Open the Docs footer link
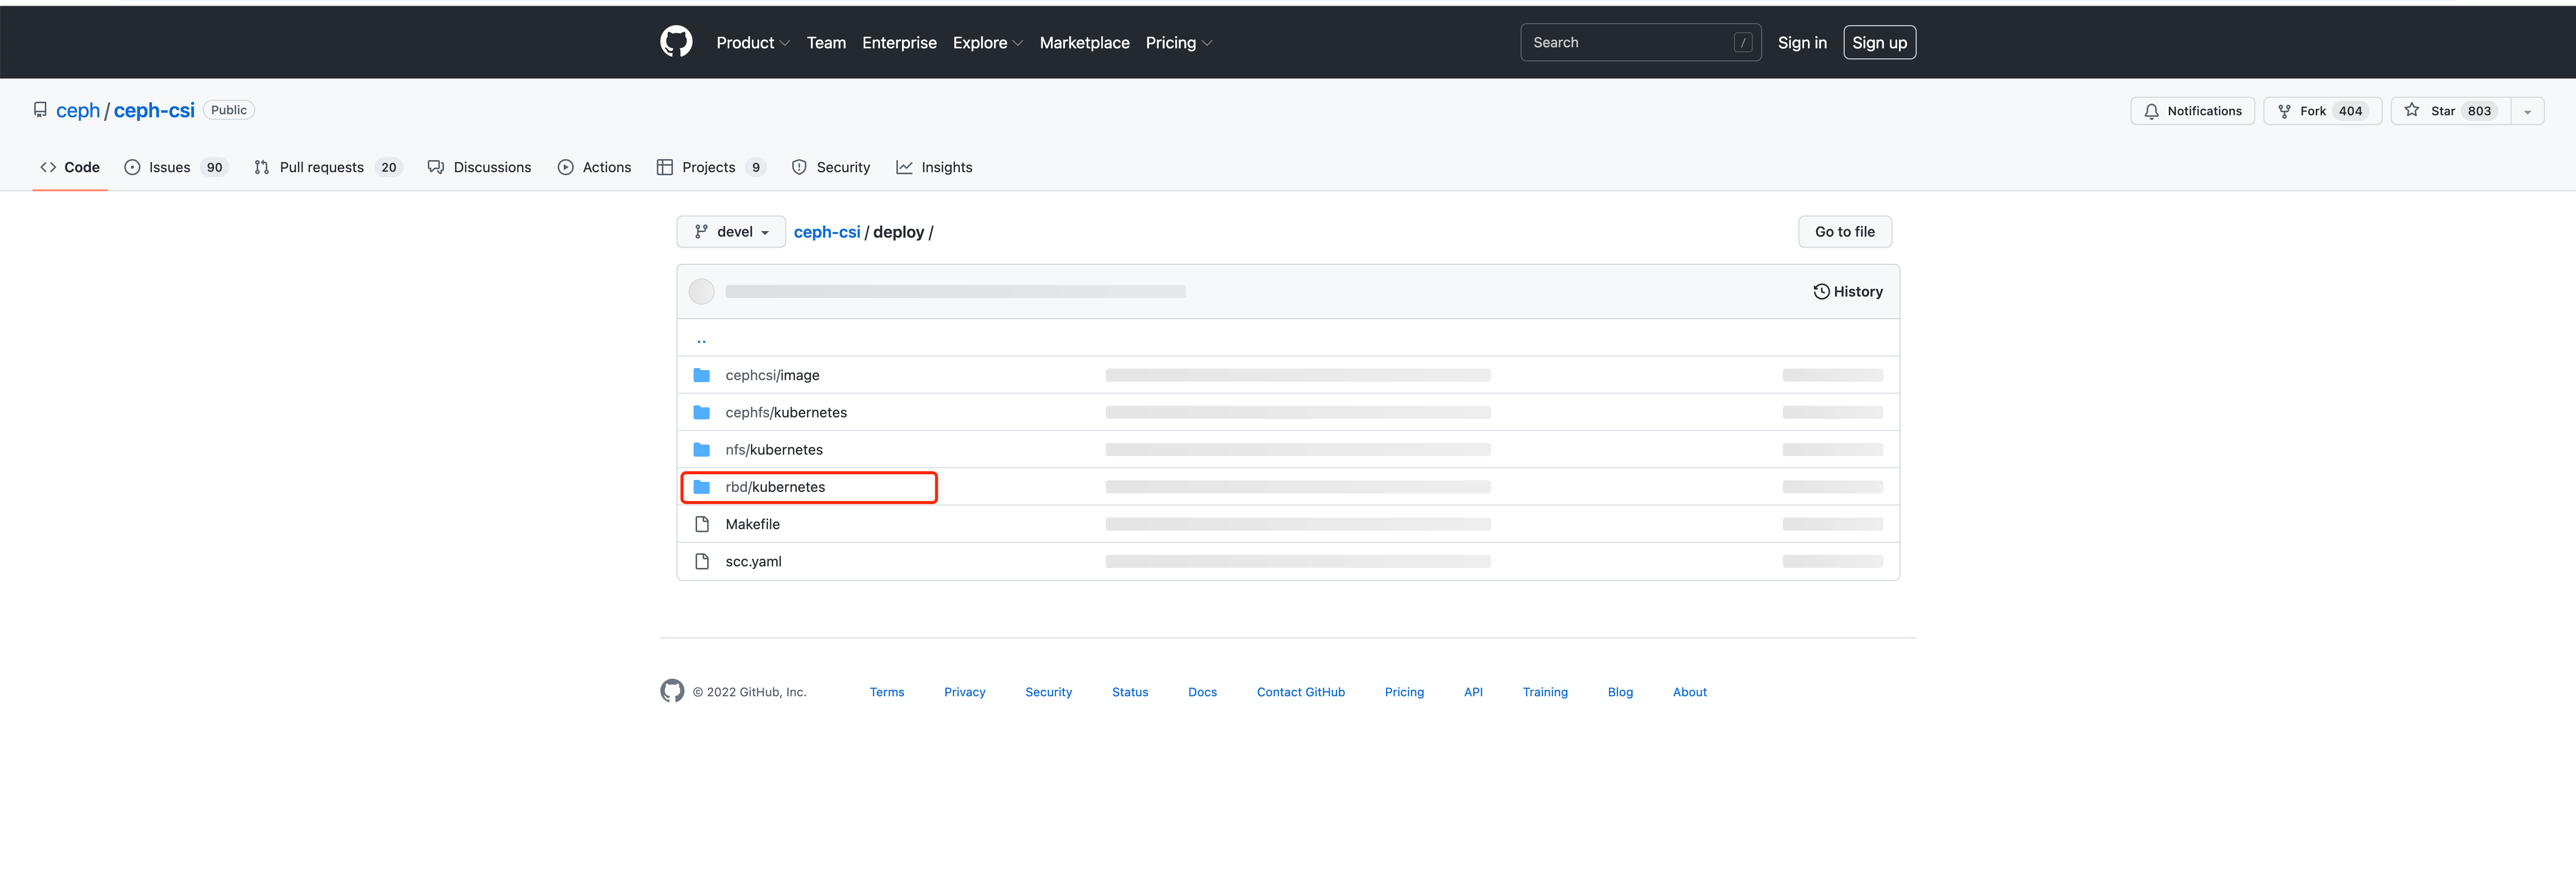Viewport: 2576px width, 870px height. click(x=1202, y=692)
